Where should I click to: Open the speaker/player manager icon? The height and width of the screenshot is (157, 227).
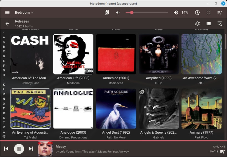pos(107,13)
